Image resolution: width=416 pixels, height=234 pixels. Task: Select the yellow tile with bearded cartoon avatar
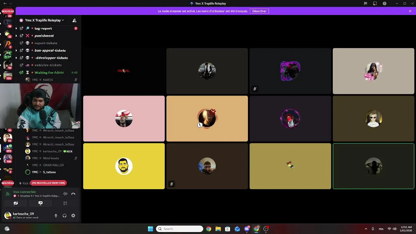coord(124,166)
